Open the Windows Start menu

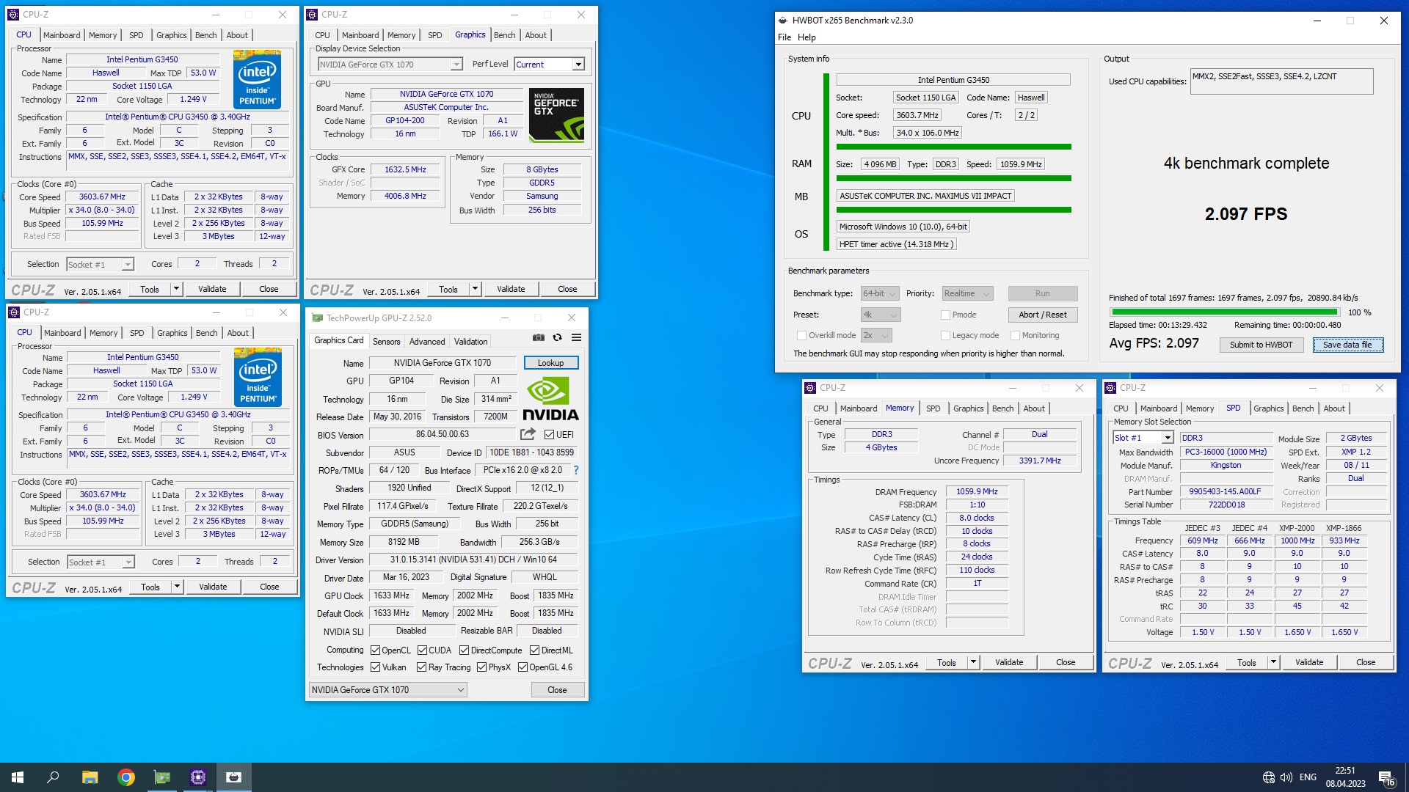click(x=18, y=777)
